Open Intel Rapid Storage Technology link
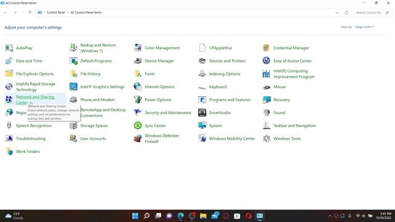395x222 pixels. coord(36,86)
